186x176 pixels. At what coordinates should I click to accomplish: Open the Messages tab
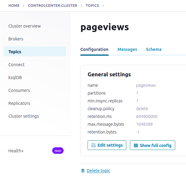pyautogui.click(x=127, y=49)
